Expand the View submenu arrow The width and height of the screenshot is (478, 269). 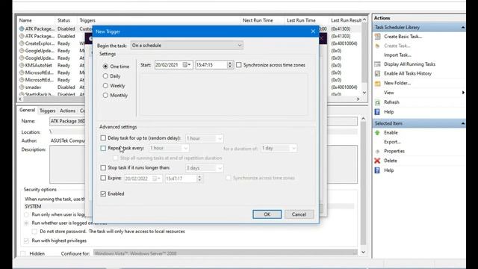(x=463, y=93)
